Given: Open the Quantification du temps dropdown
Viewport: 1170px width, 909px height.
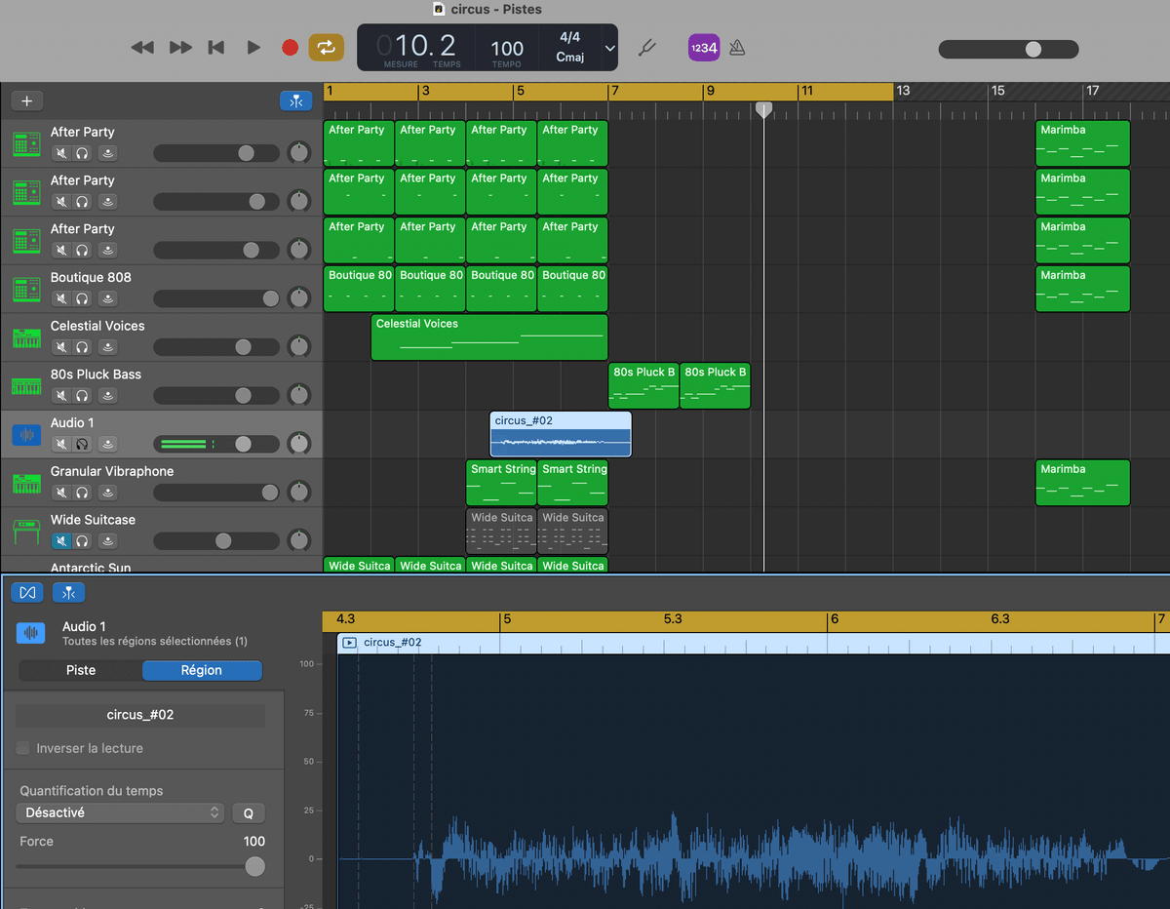Looking at the screenshot, I should click(x=121, y=812).
